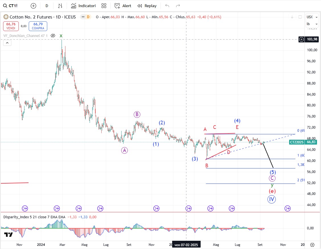Click the blue (1) wave label

(x=156, y=144)
